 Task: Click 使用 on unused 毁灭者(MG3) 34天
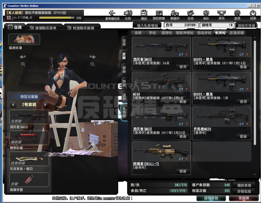tap(183, 67)
